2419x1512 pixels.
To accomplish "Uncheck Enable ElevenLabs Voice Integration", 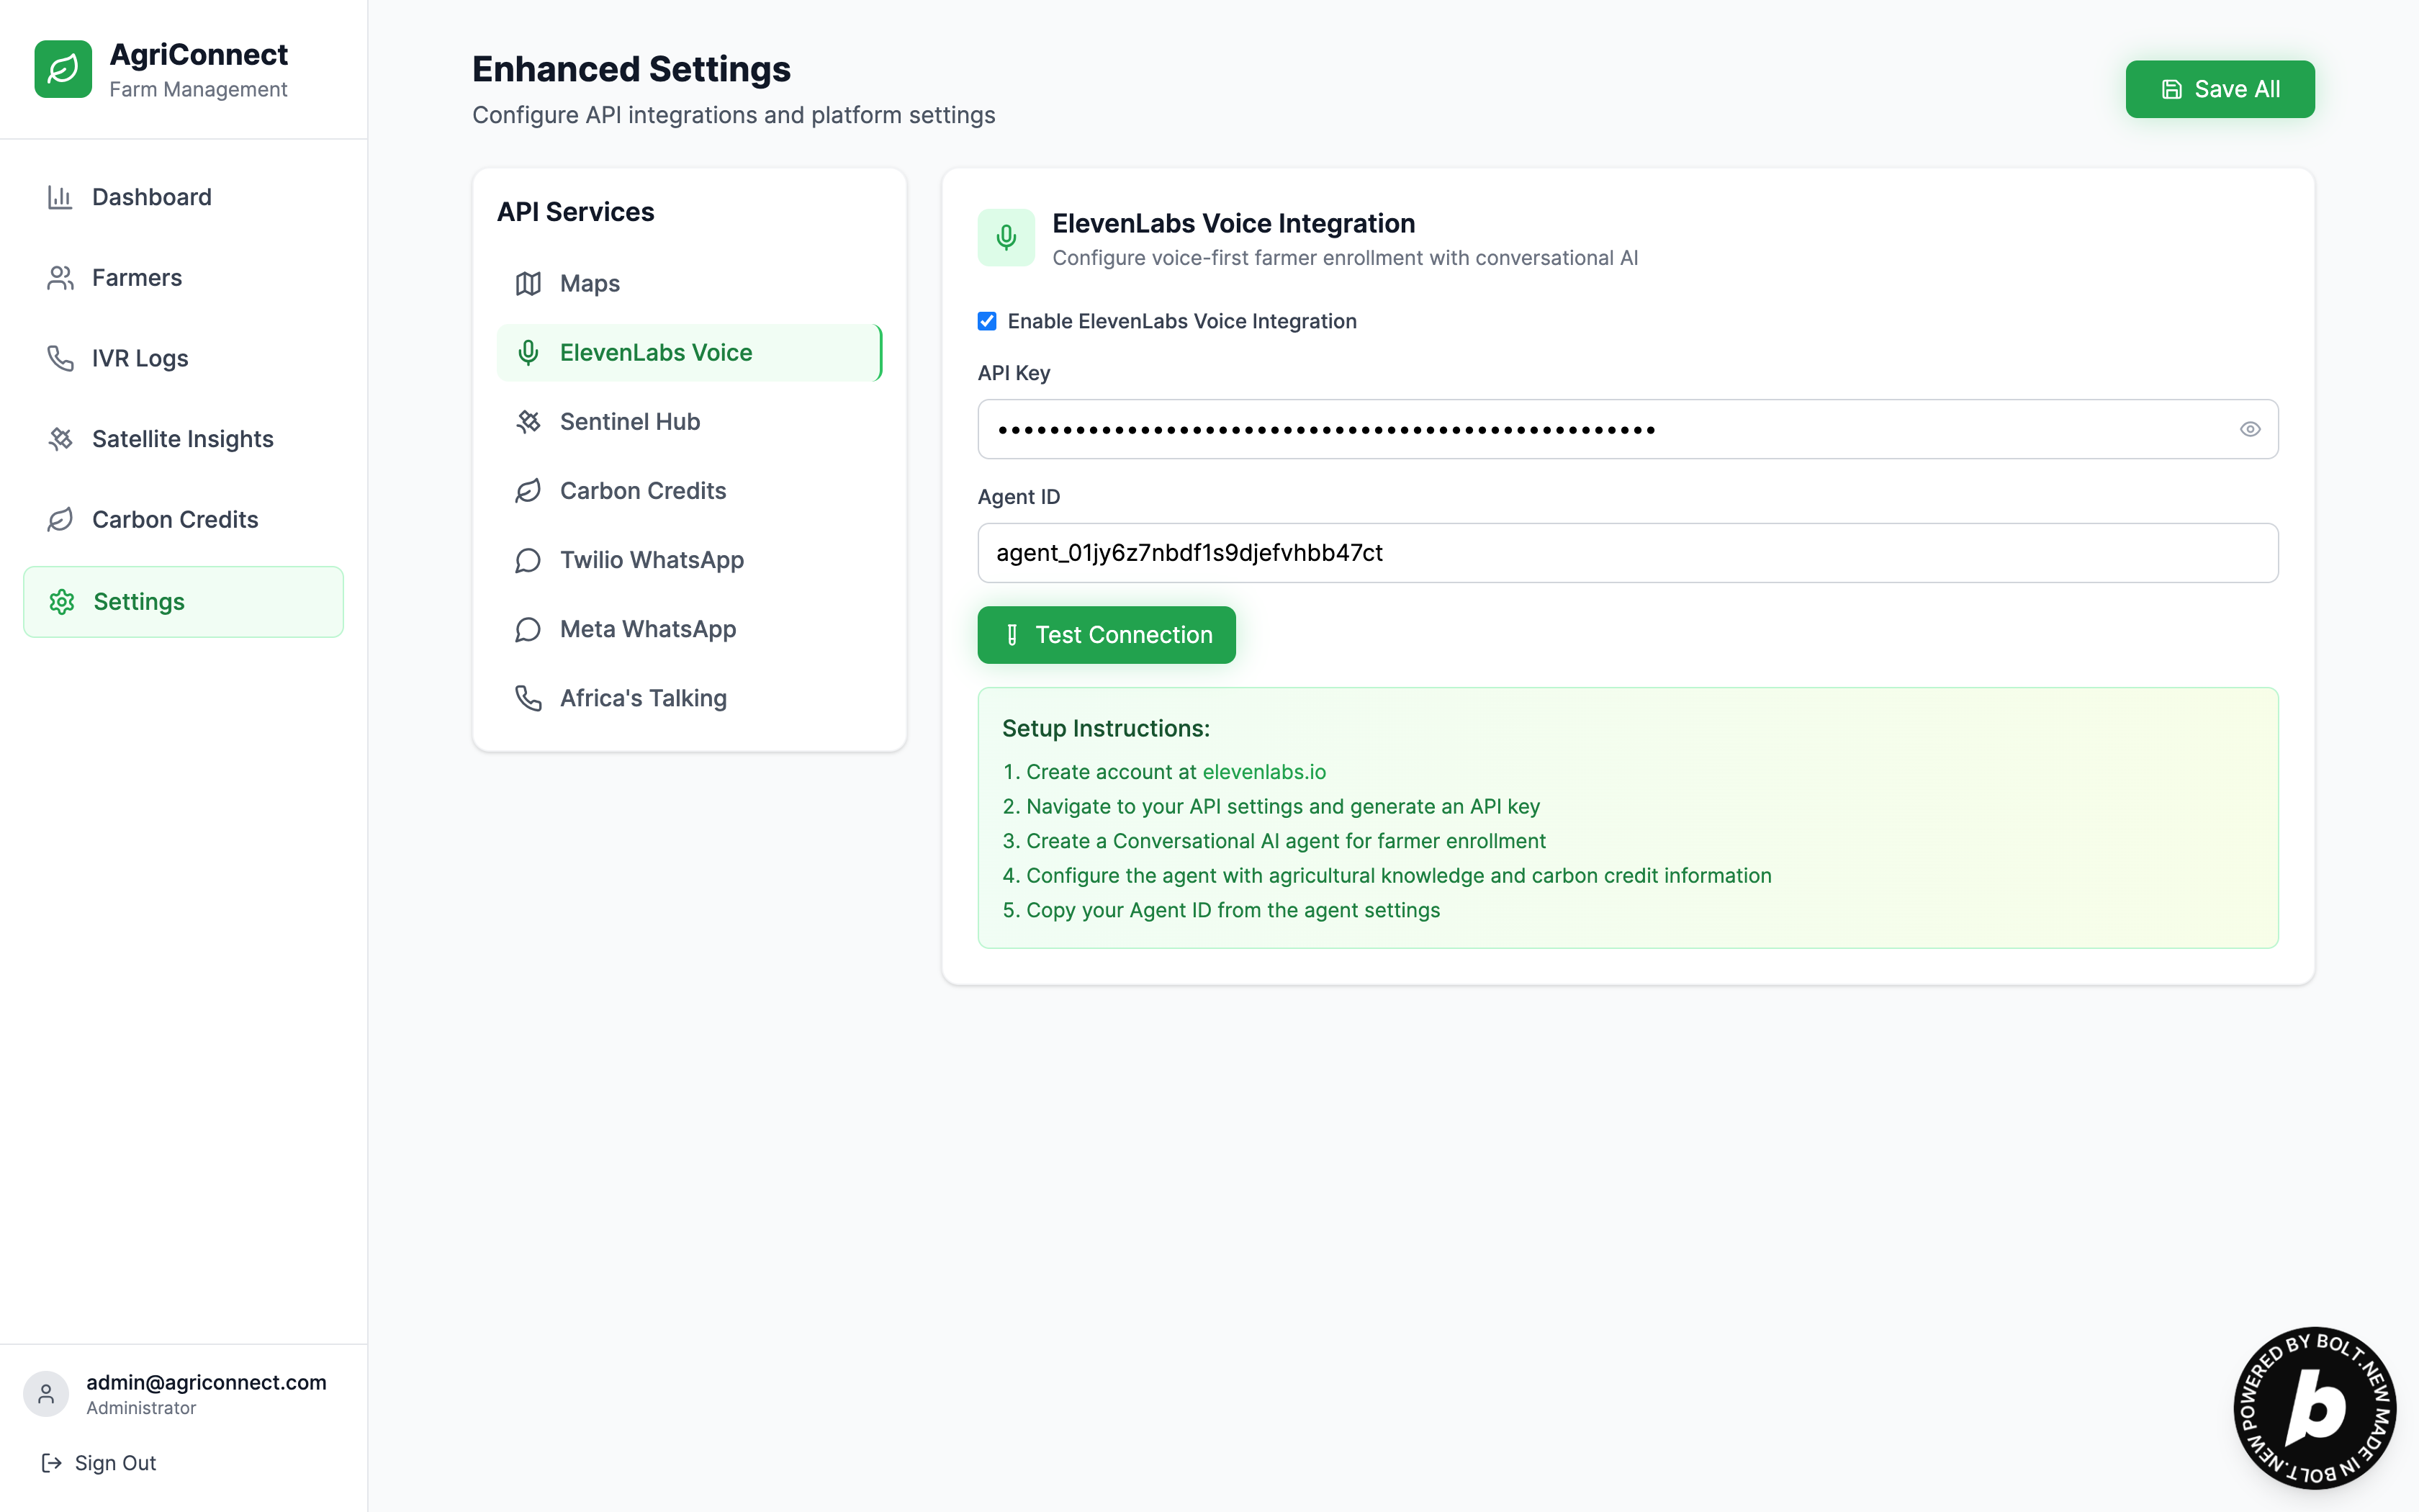I will click(x=986, y=321).
